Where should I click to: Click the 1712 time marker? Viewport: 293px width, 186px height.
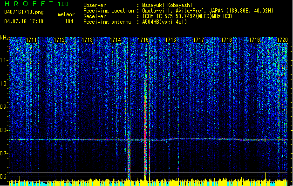pos(59,40)
